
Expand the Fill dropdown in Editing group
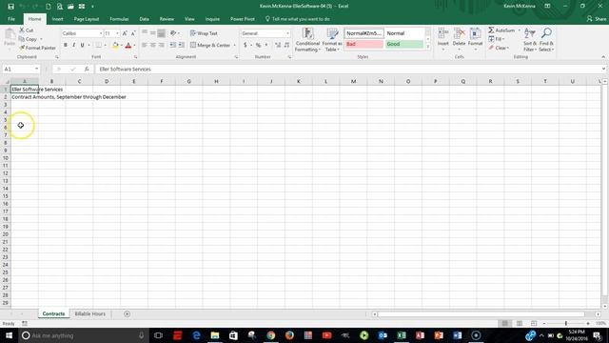[503, 39]
